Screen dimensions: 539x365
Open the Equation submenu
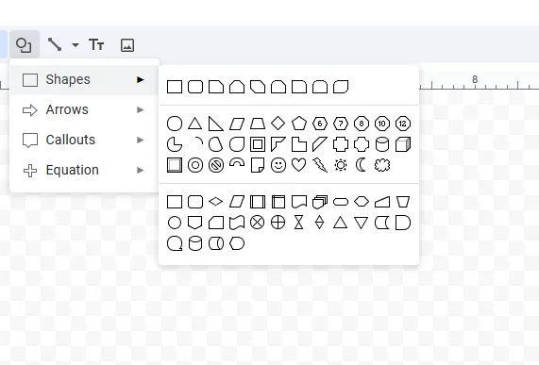click(84, 171)
